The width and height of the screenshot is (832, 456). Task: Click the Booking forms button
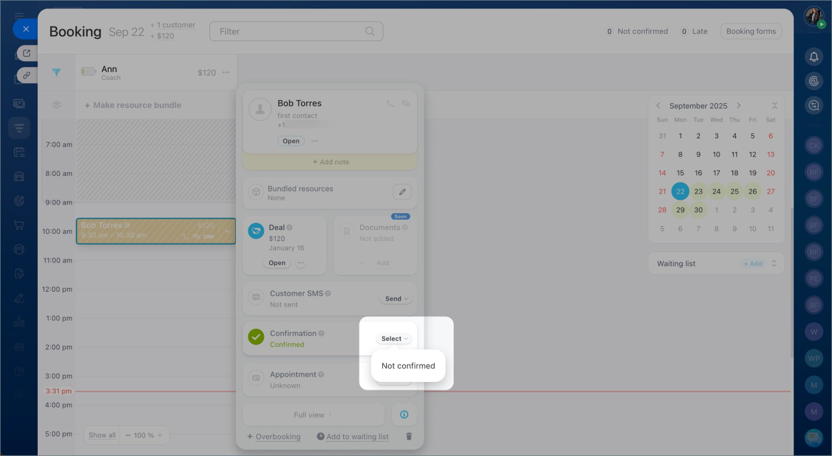pyautogui.click(x=751, y=31)
